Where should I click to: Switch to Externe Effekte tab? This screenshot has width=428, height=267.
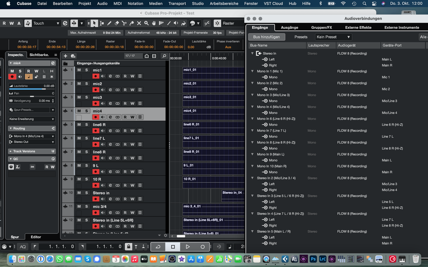358,27
